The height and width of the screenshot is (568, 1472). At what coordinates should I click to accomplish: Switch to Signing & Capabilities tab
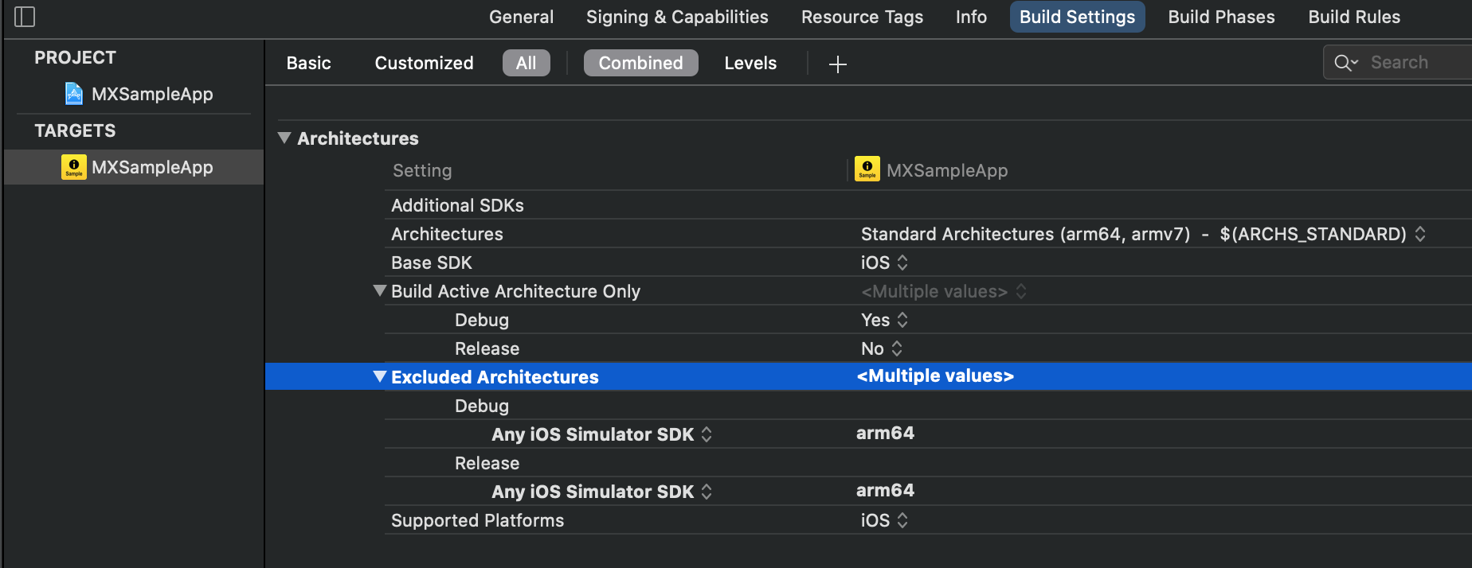(x=677, y=17)
